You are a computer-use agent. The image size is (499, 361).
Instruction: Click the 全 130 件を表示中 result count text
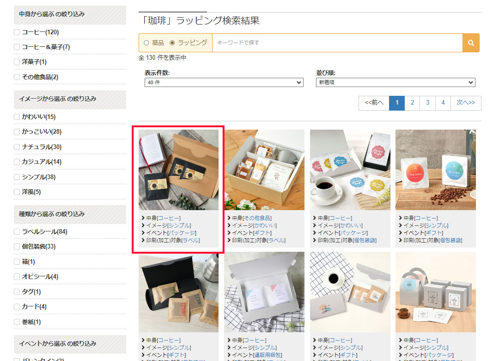[x=162, y=58]
